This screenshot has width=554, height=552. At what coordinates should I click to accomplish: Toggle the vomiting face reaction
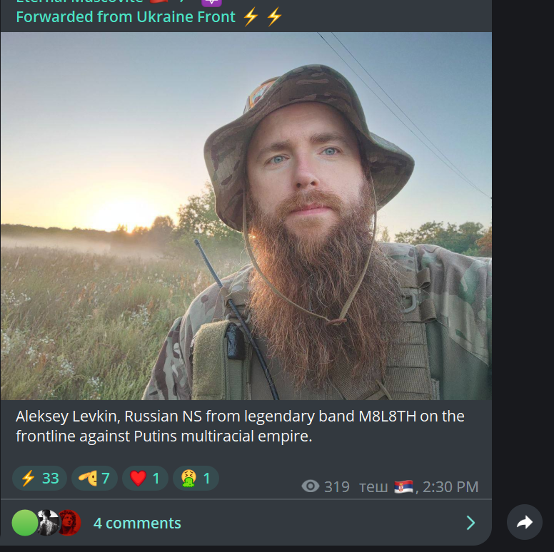196,479
